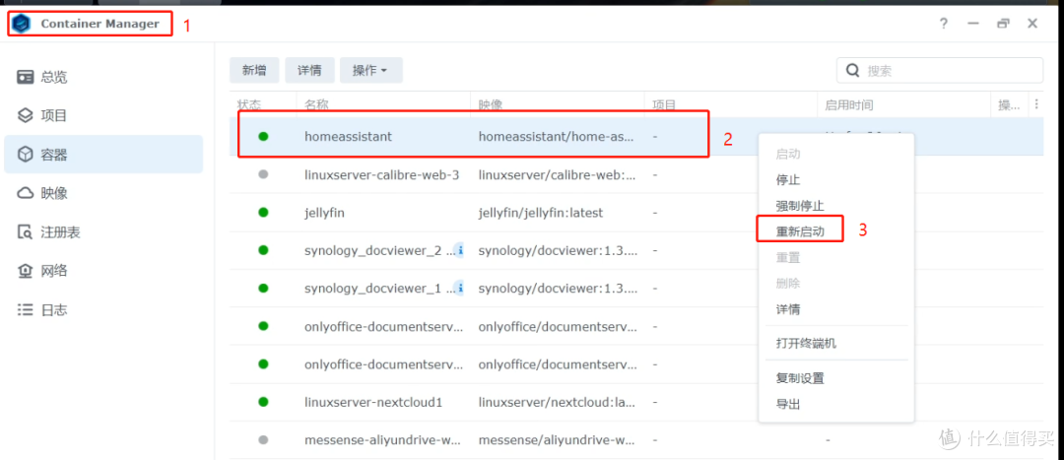
Task: Select 停止 from the context menu
Action: coord(788,179)
